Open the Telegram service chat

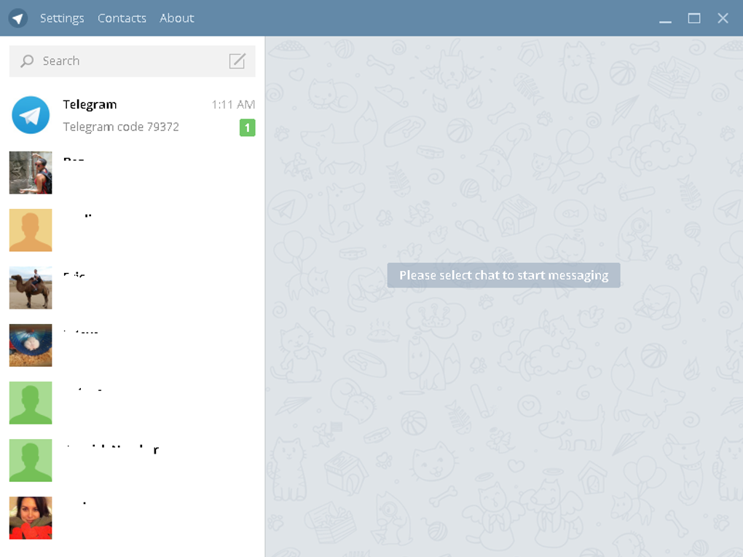click(131, 115)
